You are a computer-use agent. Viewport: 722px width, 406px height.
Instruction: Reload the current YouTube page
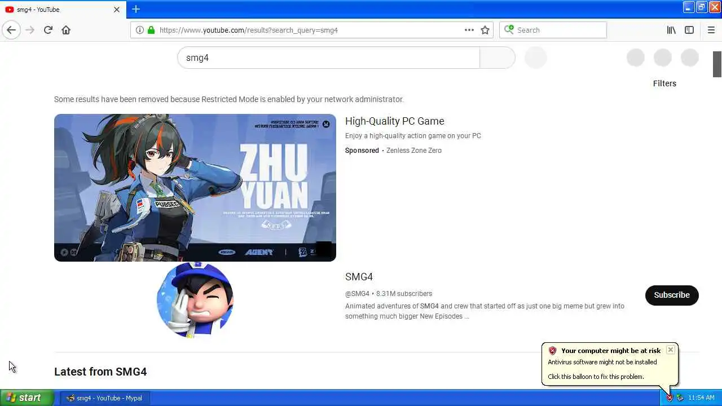48,30
